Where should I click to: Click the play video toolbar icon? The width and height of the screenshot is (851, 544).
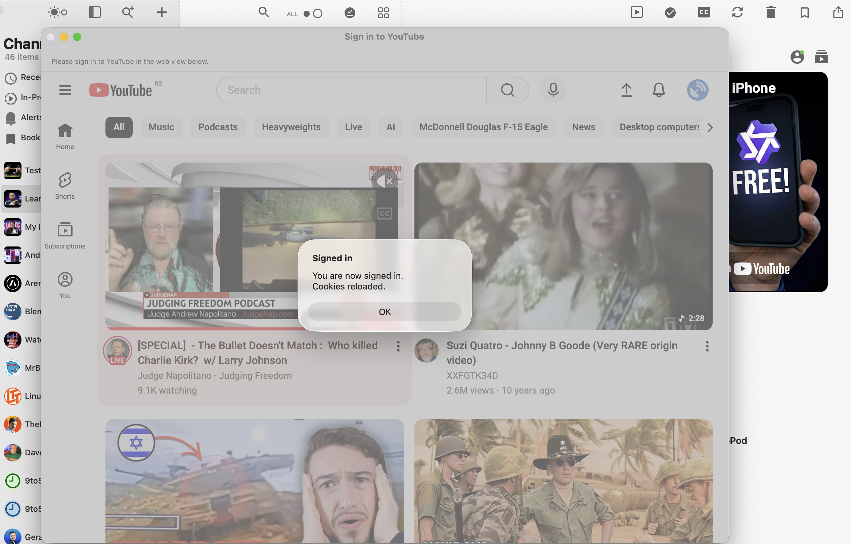[x=636, y=12]
